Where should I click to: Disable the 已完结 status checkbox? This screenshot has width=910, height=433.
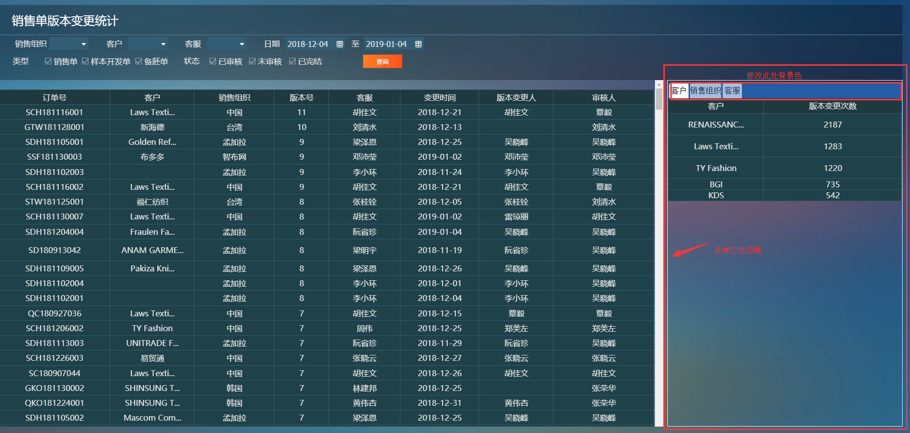[x=293, y=61]
